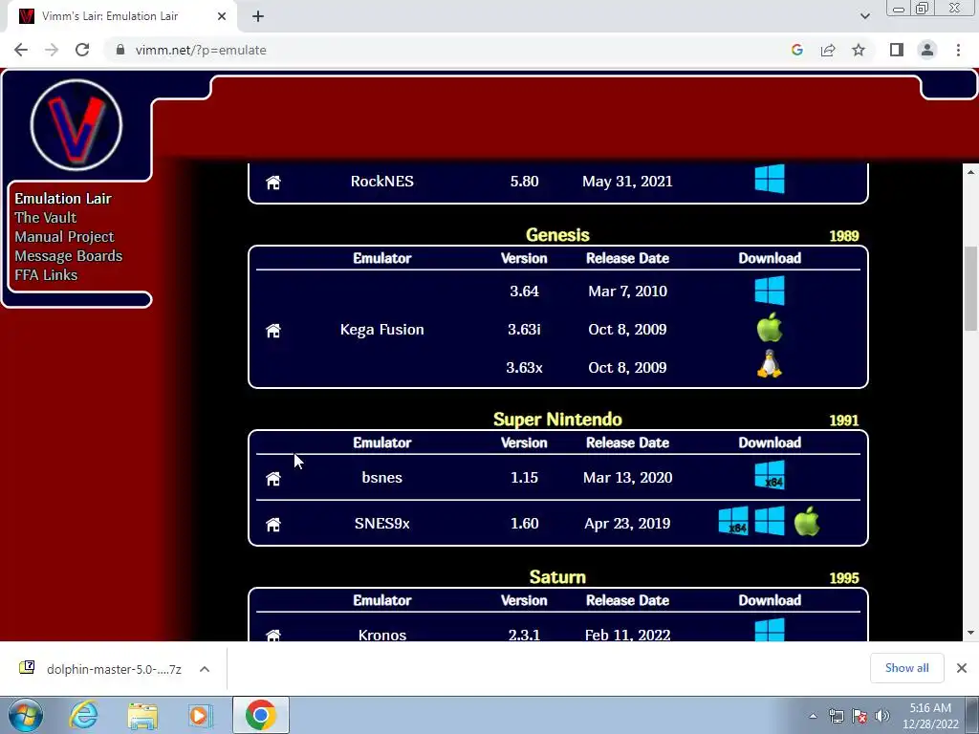Click the scroll up arrow
979x734 pixels.
pyautogui.click(x=970, y=172)
